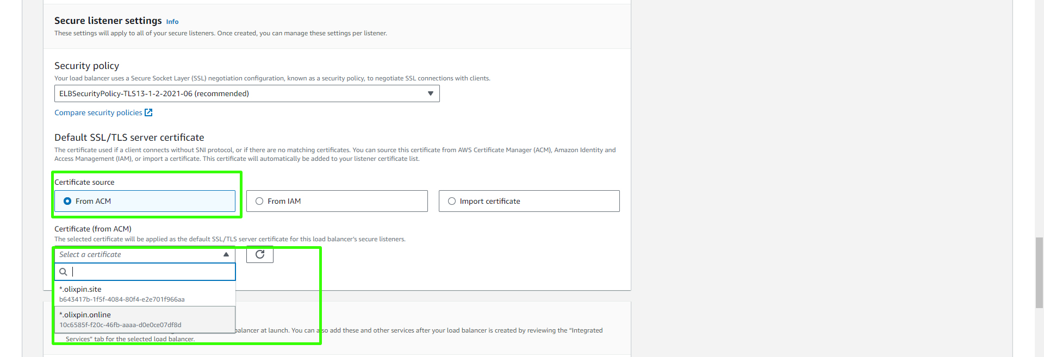1044x357 pixels.
Task: Collapse the Select a certificate dropdown
Action: (x=145, y=254)
